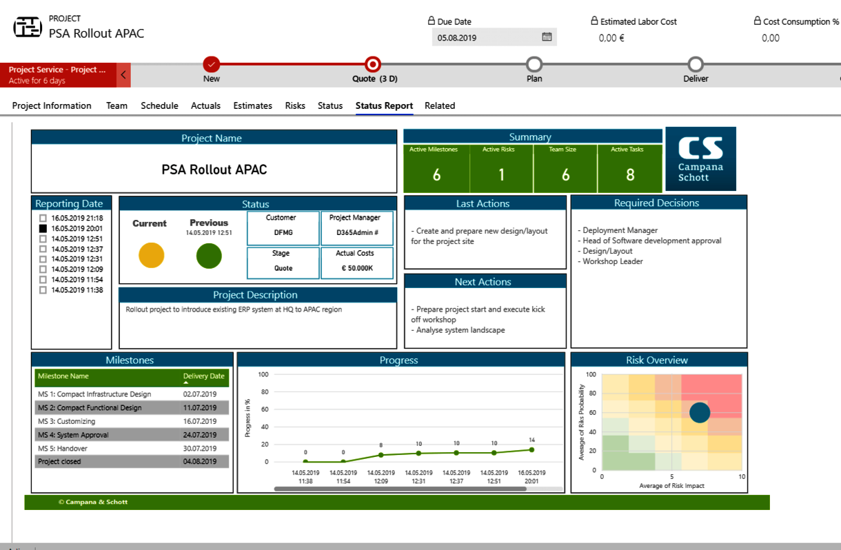Viewport: 841px width, 550px height.
Task: Click the progress data point labeled 8
Action: tap(381, 455)
